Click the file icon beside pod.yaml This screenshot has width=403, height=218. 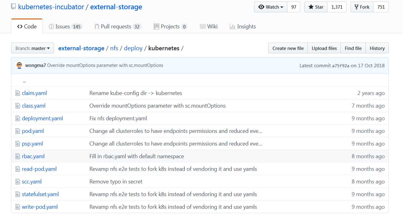click(18, 131)
